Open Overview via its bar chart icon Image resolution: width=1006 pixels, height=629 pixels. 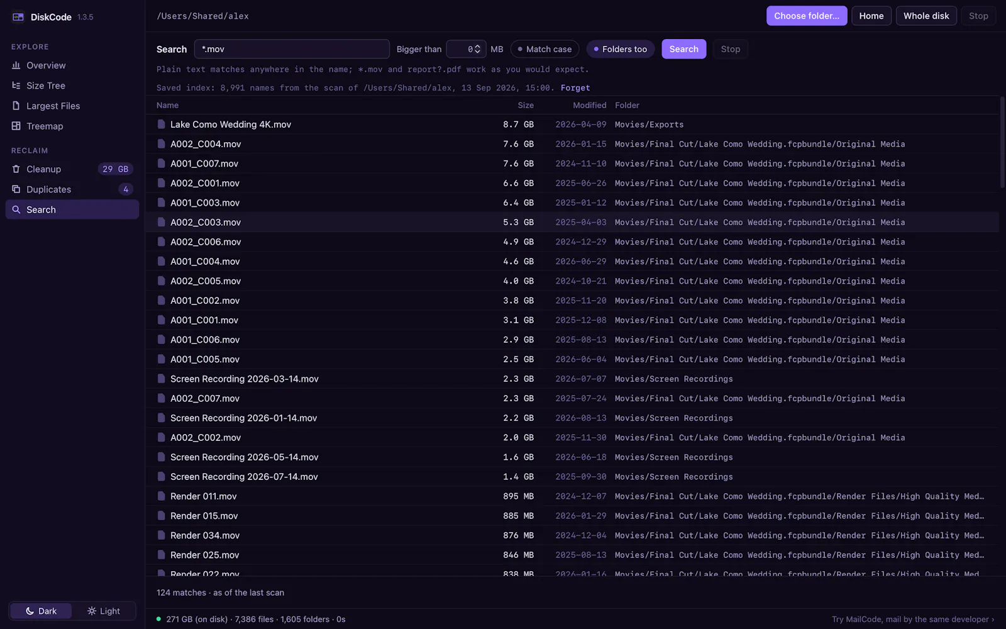pyautogui.click(x=16, y=65)
